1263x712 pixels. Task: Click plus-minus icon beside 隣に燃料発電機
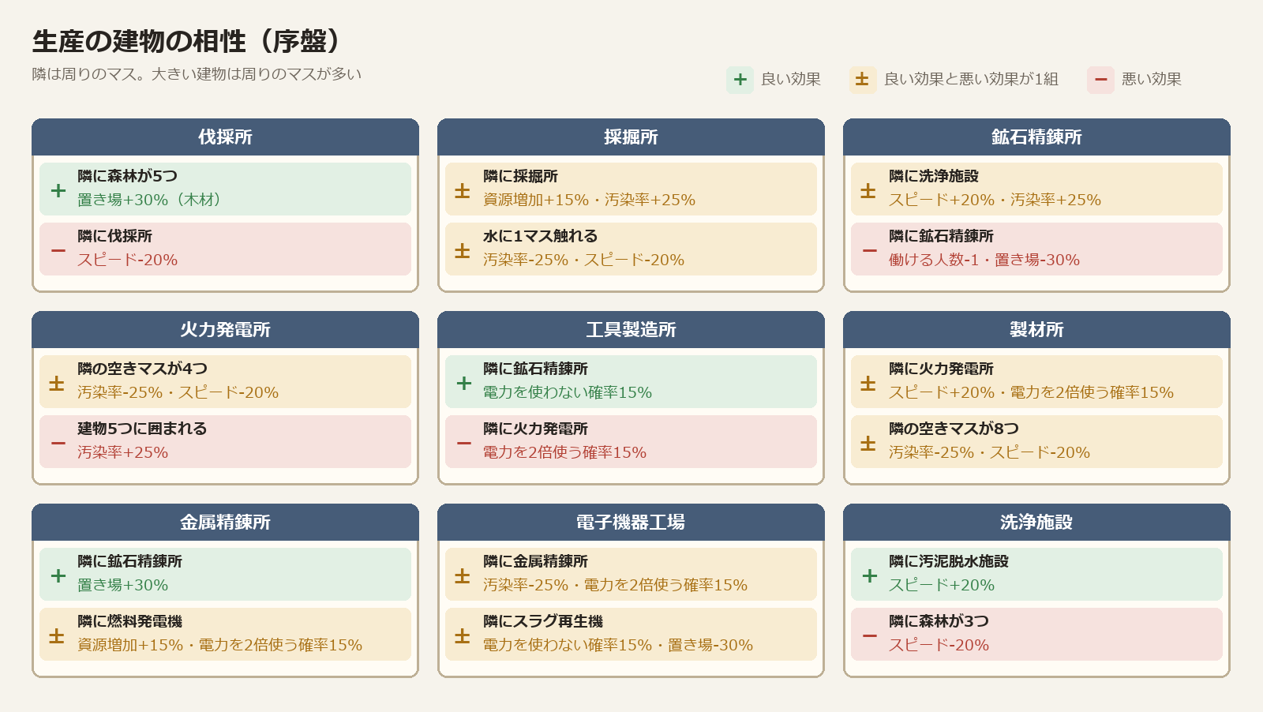57,635
